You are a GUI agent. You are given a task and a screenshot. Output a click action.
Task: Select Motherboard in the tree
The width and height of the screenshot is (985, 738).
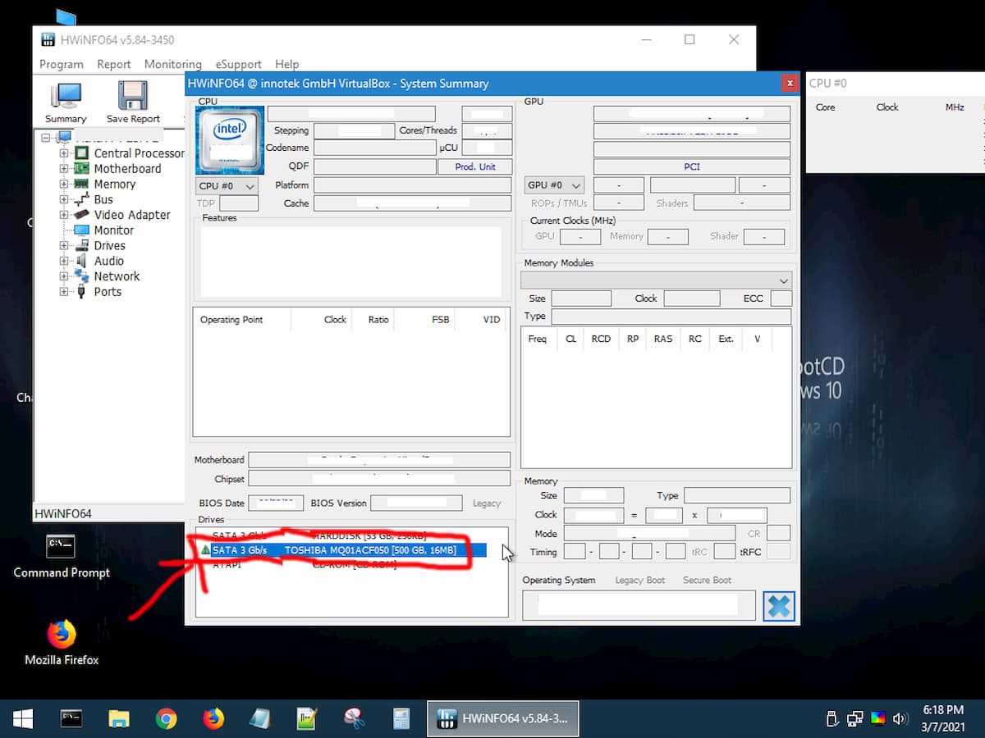[x=127, y=169]
